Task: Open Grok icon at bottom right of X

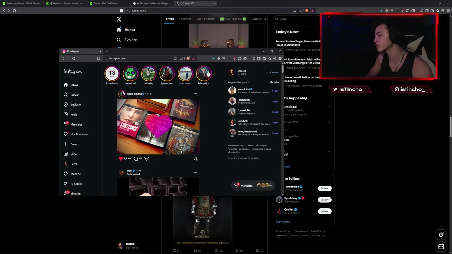Action: click(x=441, y=235)
